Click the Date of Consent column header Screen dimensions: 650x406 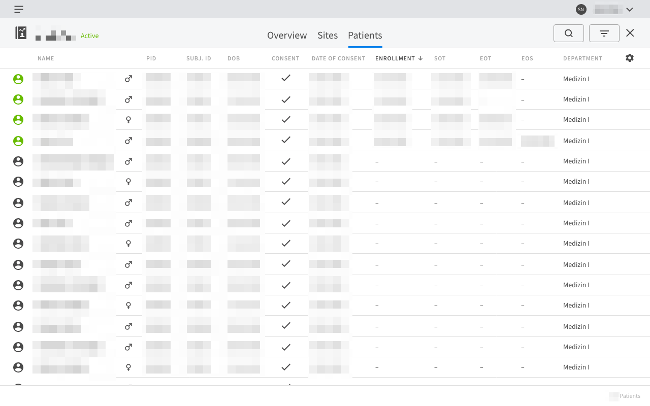click(338, 58)
